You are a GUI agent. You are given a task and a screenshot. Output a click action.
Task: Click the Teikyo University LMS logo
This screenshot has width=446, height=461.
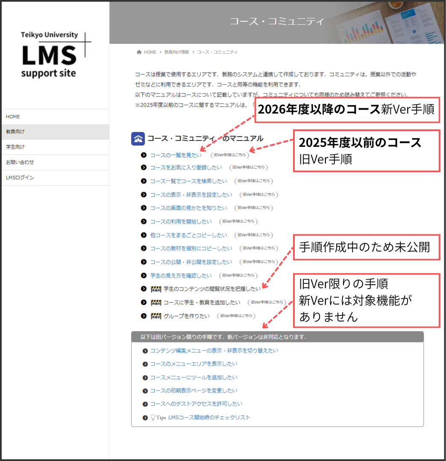(55, 55)
